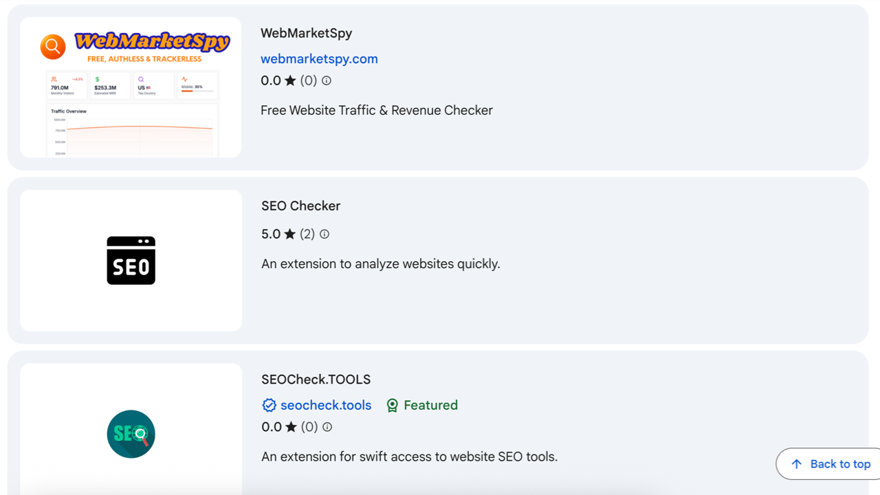Viewport: 880px width, 495px height.
Task: Click the SEO Checker rating info icon
Action: (324, 234)
